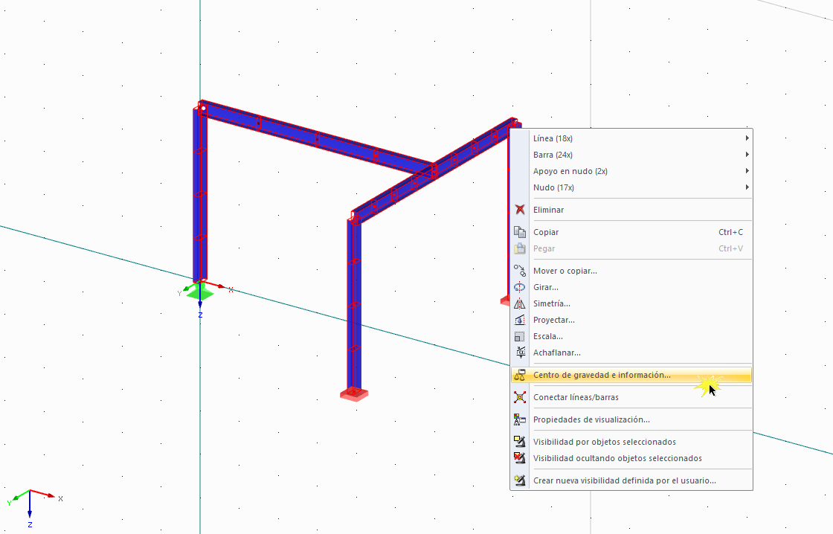Click the Simetría mirror icon

click(520, 303)
